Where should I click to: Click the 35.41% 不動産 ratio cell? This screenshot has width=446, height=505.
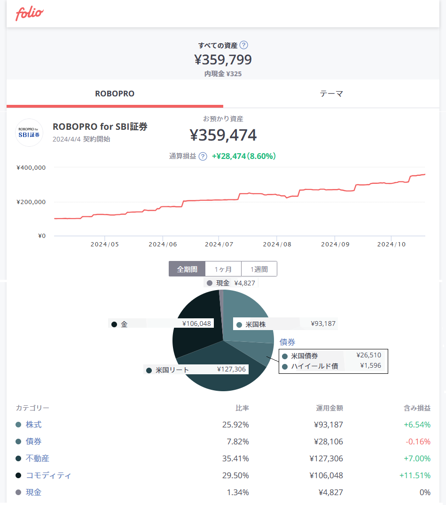click(235, 458)
